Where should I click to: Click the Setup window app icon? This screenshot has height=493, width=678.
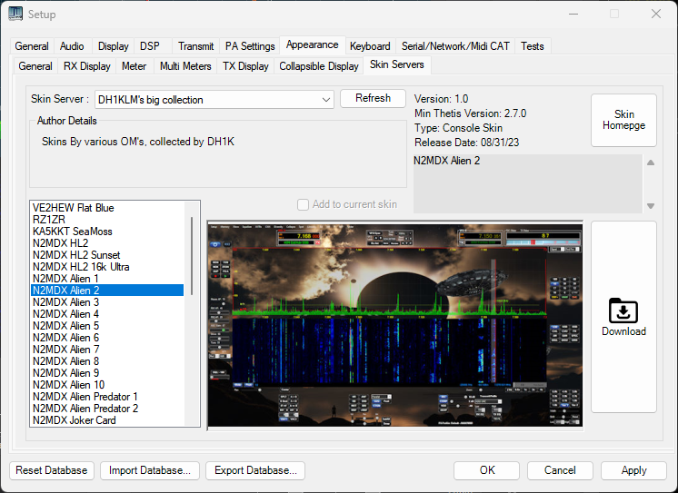[15, 14]
